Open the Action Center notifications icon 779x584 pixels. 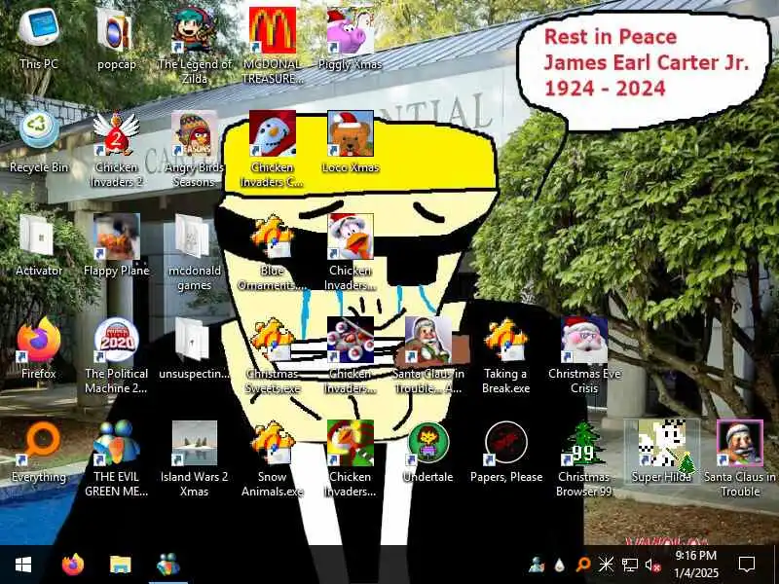(747, 565)
